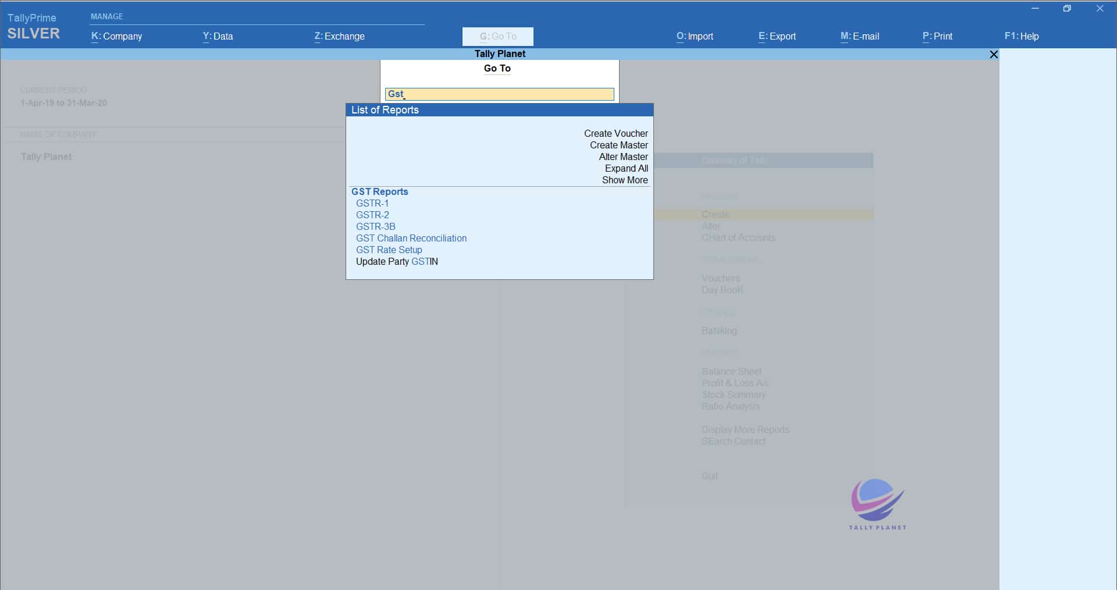Open the Company menu
1117x590 pixels.
pyautogui.click(x=116, y=36)
